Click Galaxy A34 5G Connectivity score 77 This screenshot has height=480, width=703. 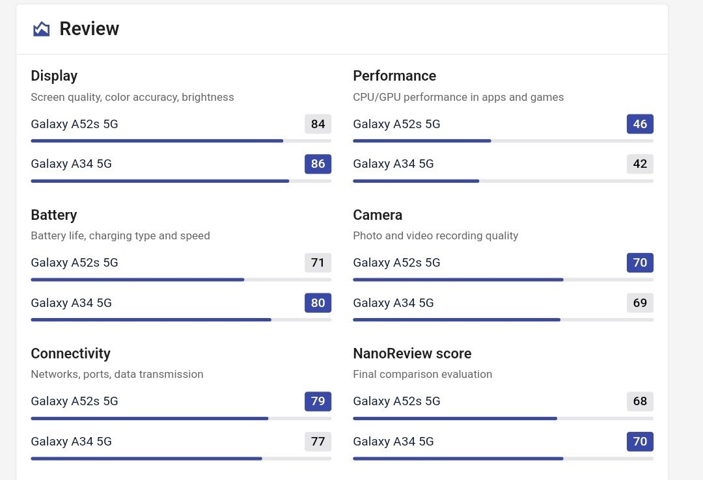pyautogui.click(x=318, y=442)
